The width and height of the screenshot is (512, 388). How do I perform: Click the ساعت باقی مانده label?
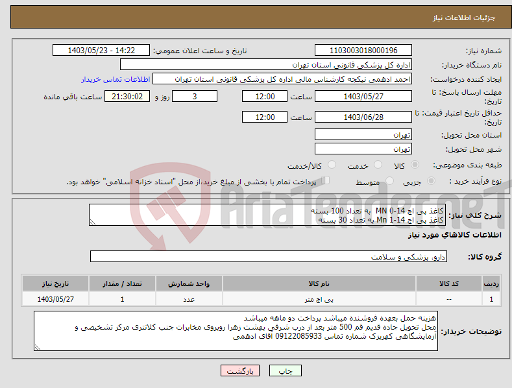[73, 97]
